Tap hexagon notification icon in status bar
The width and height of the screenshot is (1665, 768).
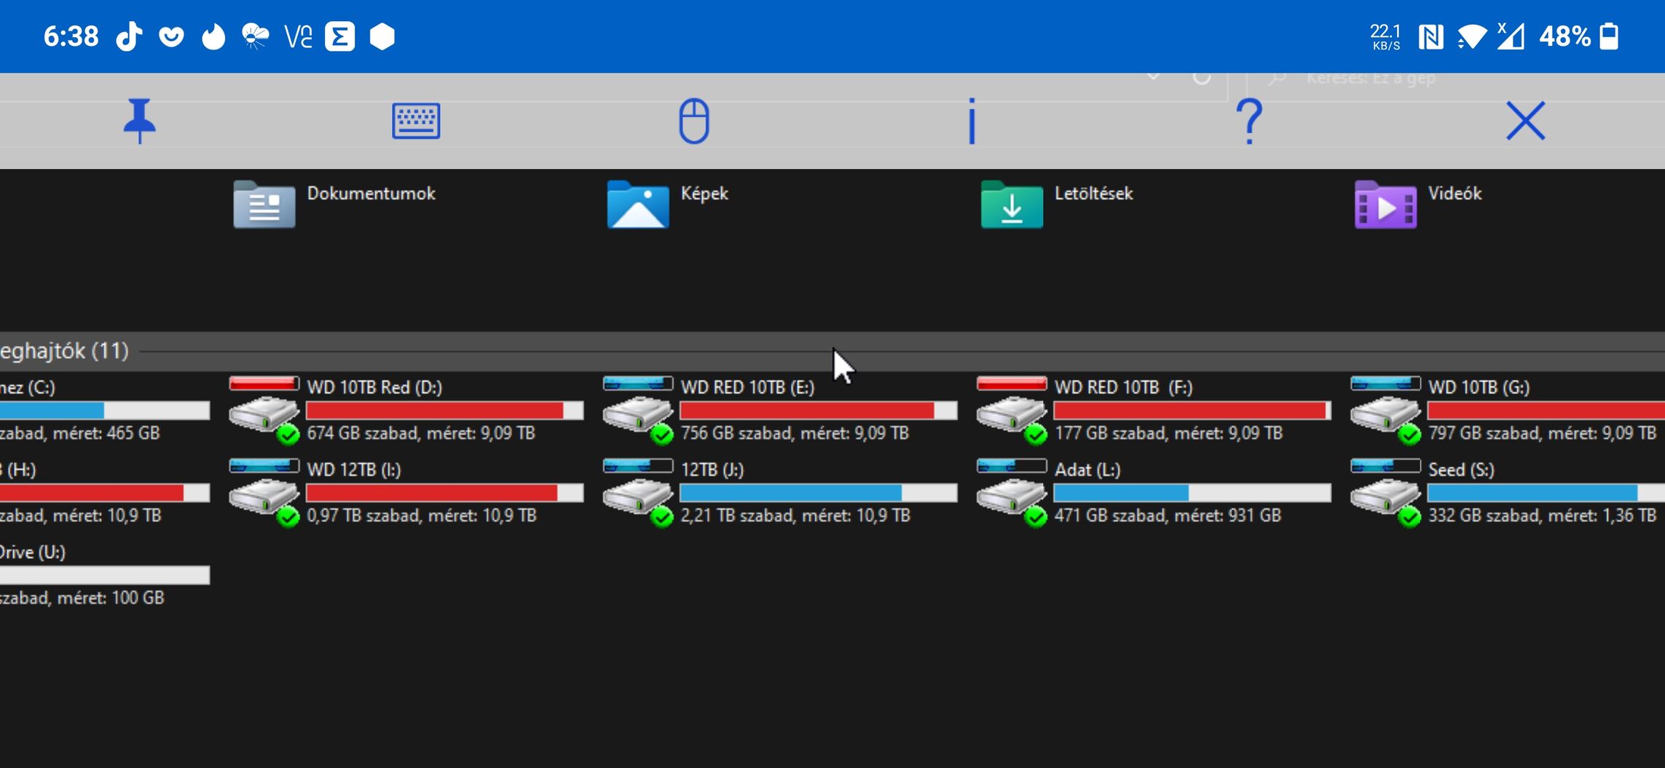click(382, 36)
